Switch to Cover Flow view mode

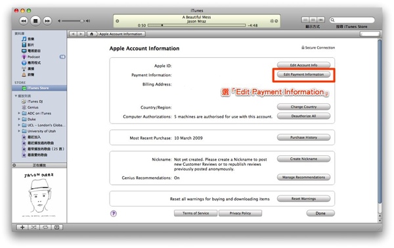click(321, 20)
